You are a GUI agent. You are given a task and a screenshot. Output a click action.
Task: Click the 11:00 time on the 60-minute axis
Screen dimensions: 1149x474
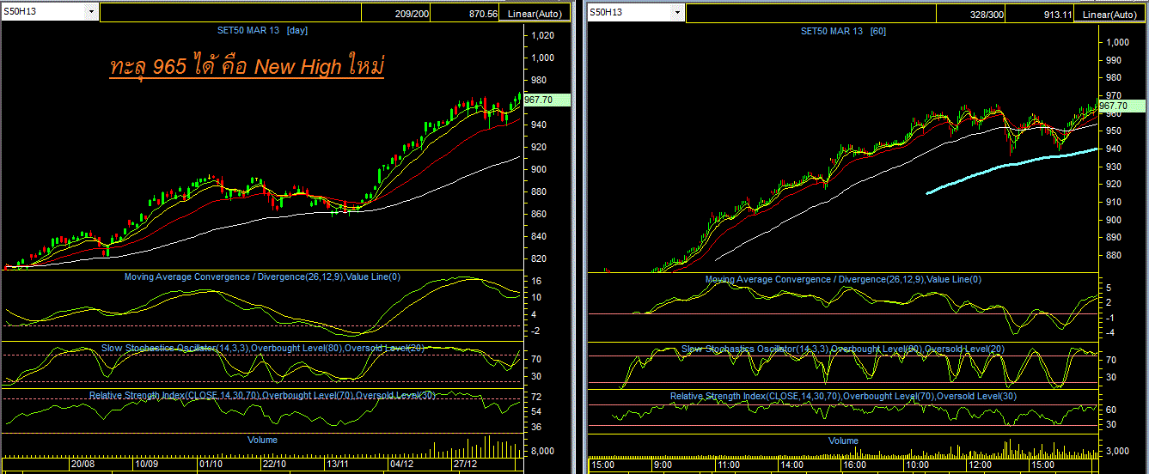click(728, 465)
